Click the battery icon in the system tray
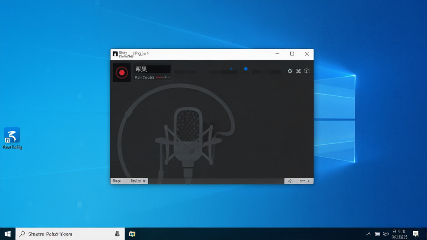 click(377, 234)
